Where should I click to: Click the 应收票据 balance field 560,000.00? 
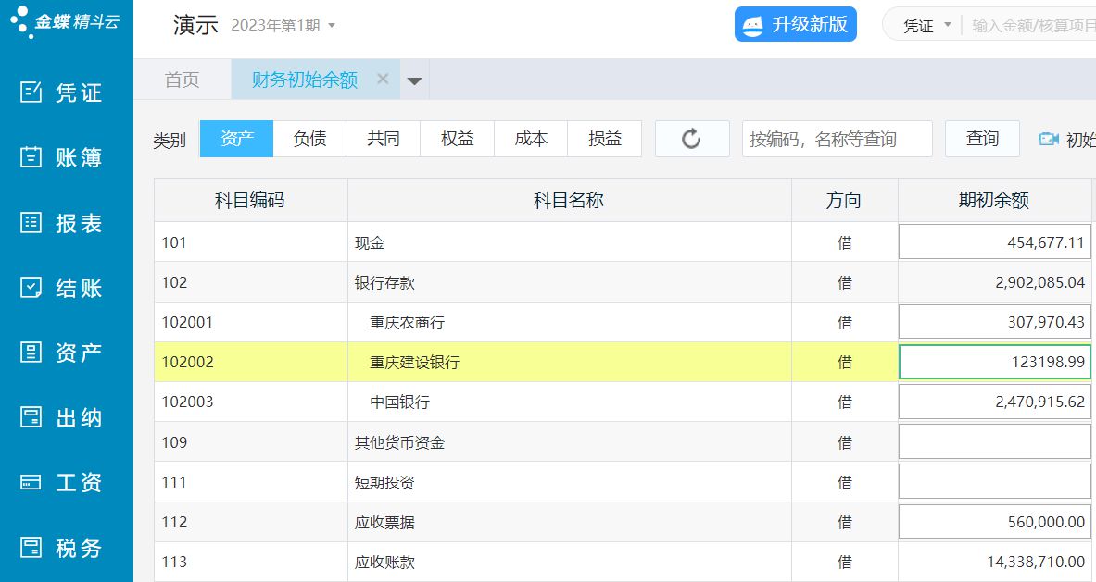995,521
